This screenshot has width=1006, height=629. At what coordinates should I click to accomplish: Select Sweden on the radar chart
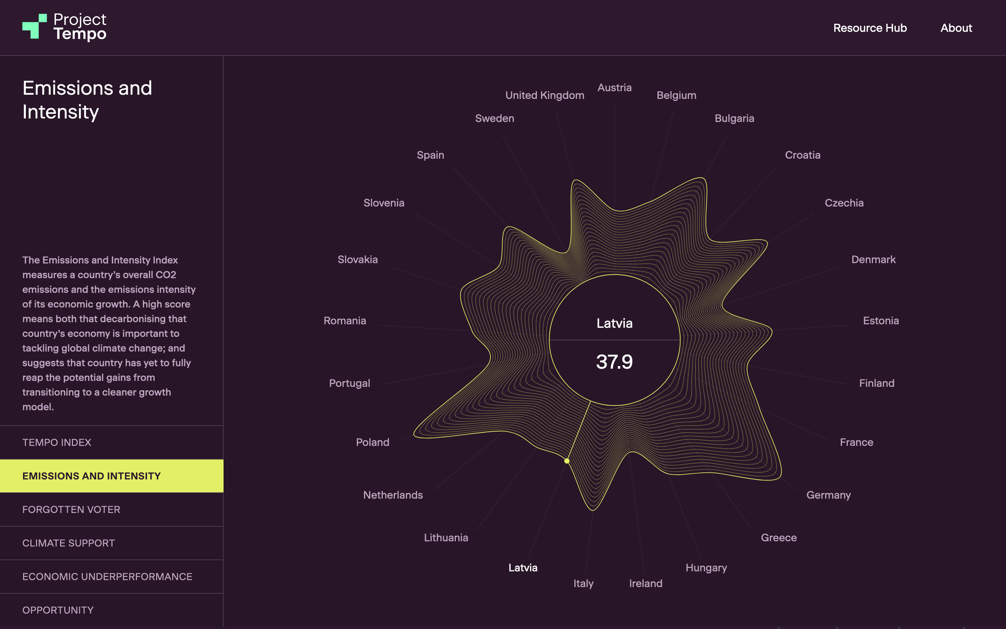click(494, 118)
